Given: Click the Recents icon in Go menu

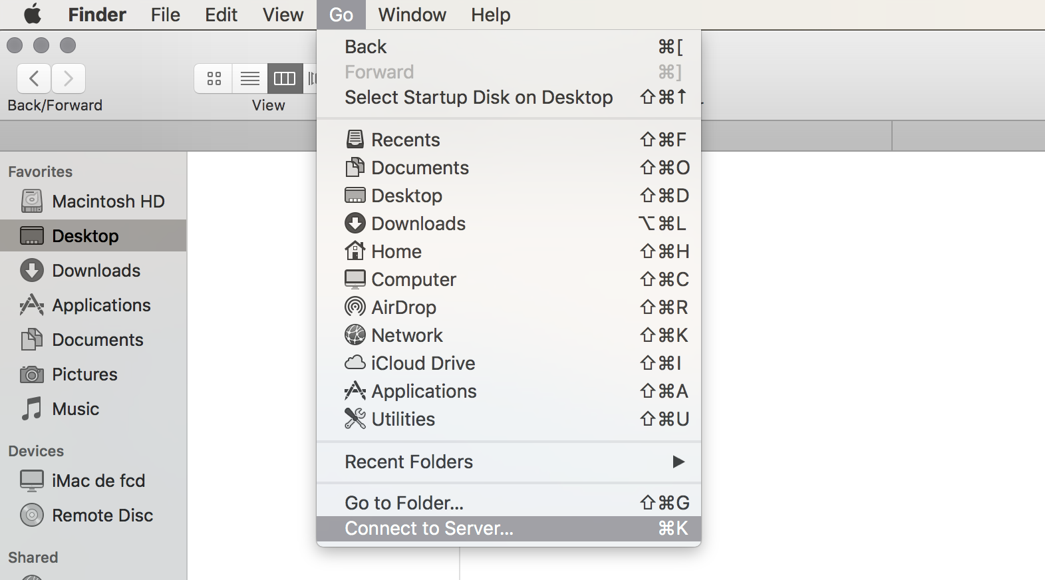Looking at the screenshot, I should pos(355,139).
